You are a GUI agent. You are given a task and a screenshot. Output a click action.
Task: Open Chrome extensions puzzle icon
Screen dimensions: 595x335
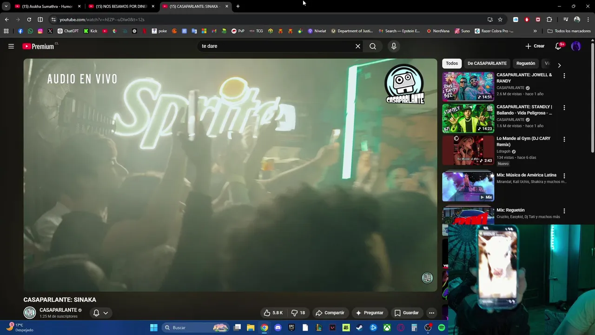pyautogui.click(x=549, y=20)
